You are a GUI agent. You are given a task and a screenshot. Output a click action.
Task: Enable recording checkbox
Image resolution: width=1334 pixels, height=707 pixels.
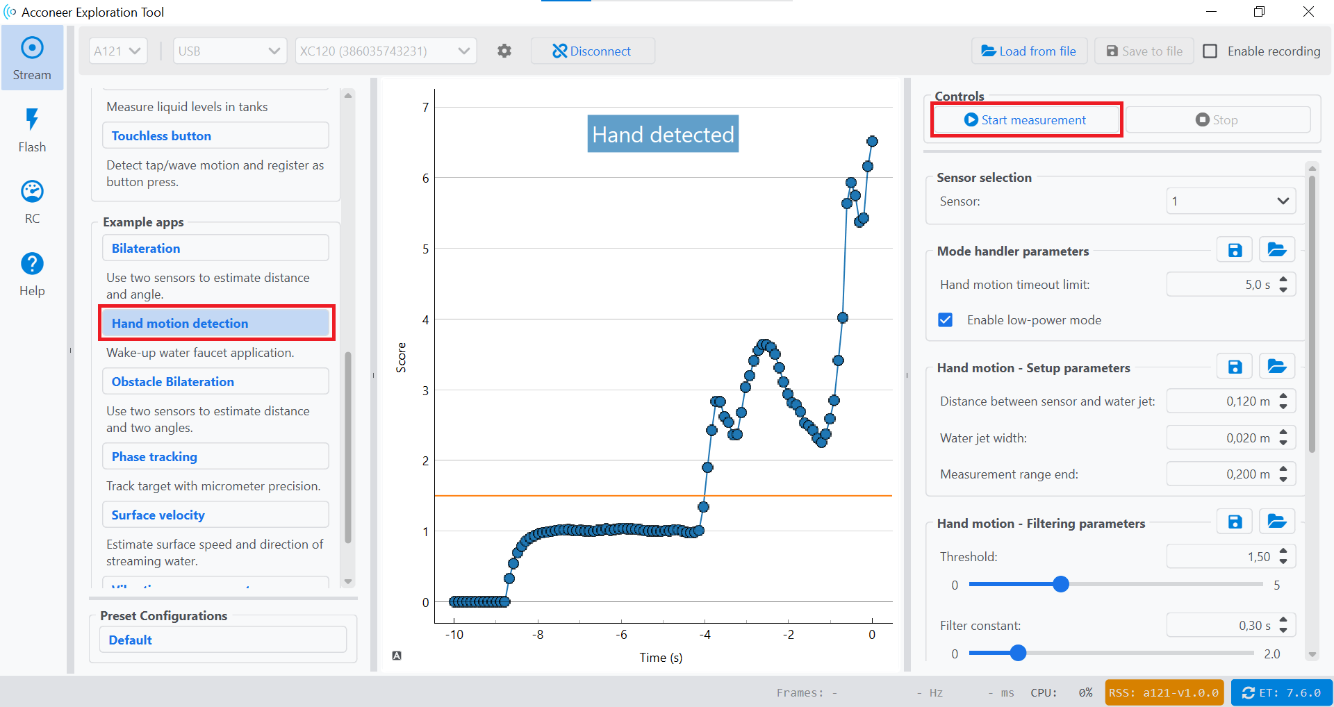tap(1210, 51)
